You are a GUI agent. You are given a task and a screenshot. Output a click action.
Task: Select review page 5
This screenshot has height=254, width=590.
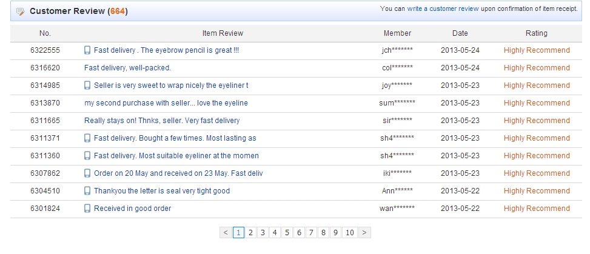[x=287, y=233]
